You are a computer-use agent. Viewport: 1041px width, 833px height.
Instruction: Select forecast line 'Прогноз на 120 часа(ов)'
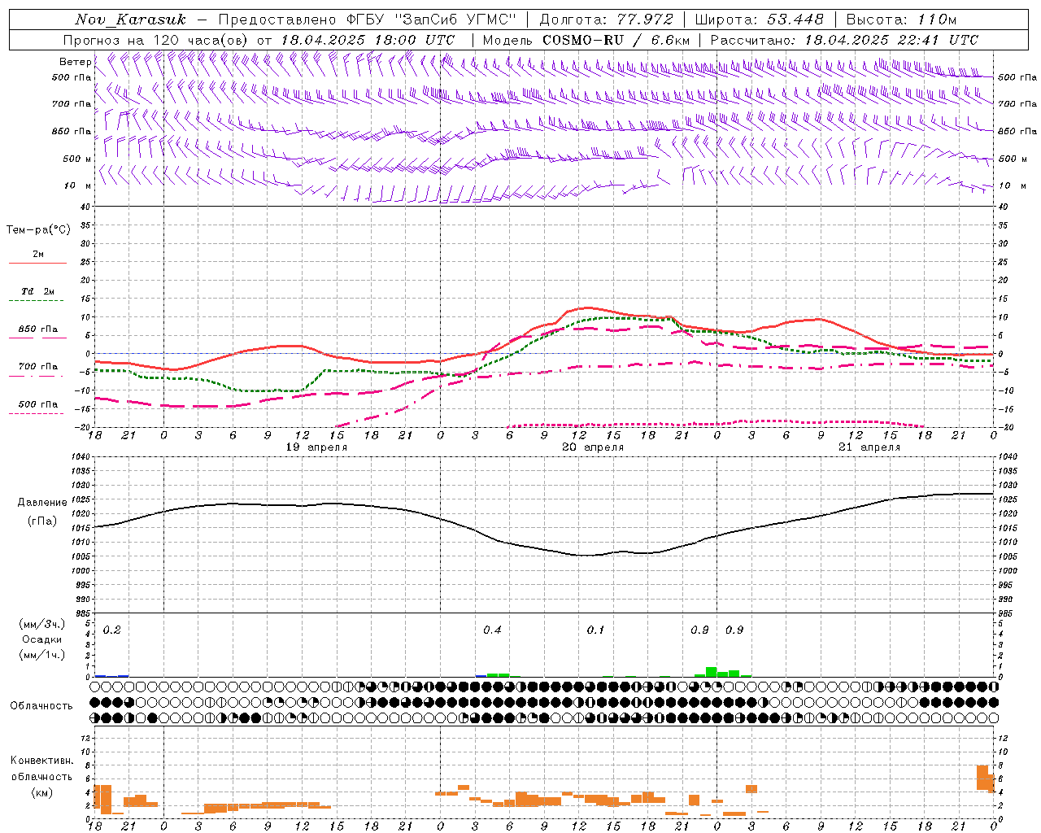pyautogui.click(x=157, y=40)
